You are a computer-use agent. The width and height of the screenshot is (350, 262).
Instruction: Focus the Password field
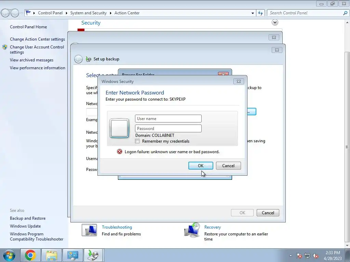coord(168,128)
